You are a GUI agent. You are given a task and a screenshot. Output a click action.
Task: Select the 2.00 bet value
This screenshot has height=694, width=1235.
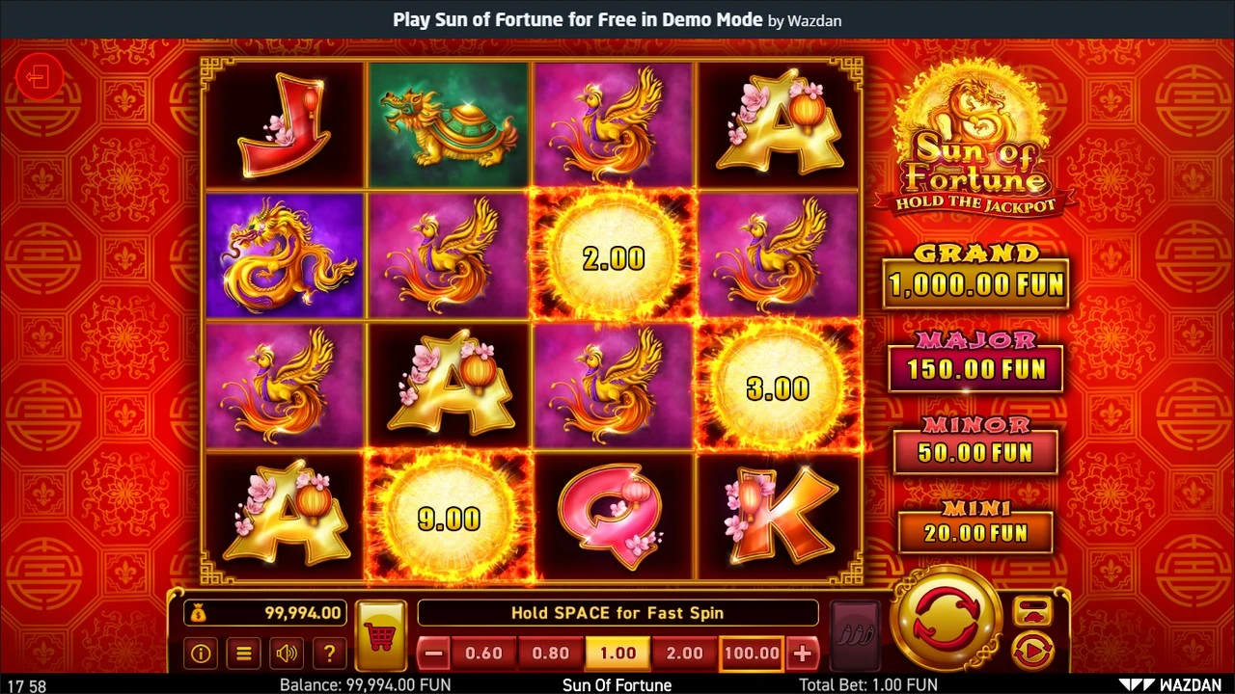click(685, 654)
